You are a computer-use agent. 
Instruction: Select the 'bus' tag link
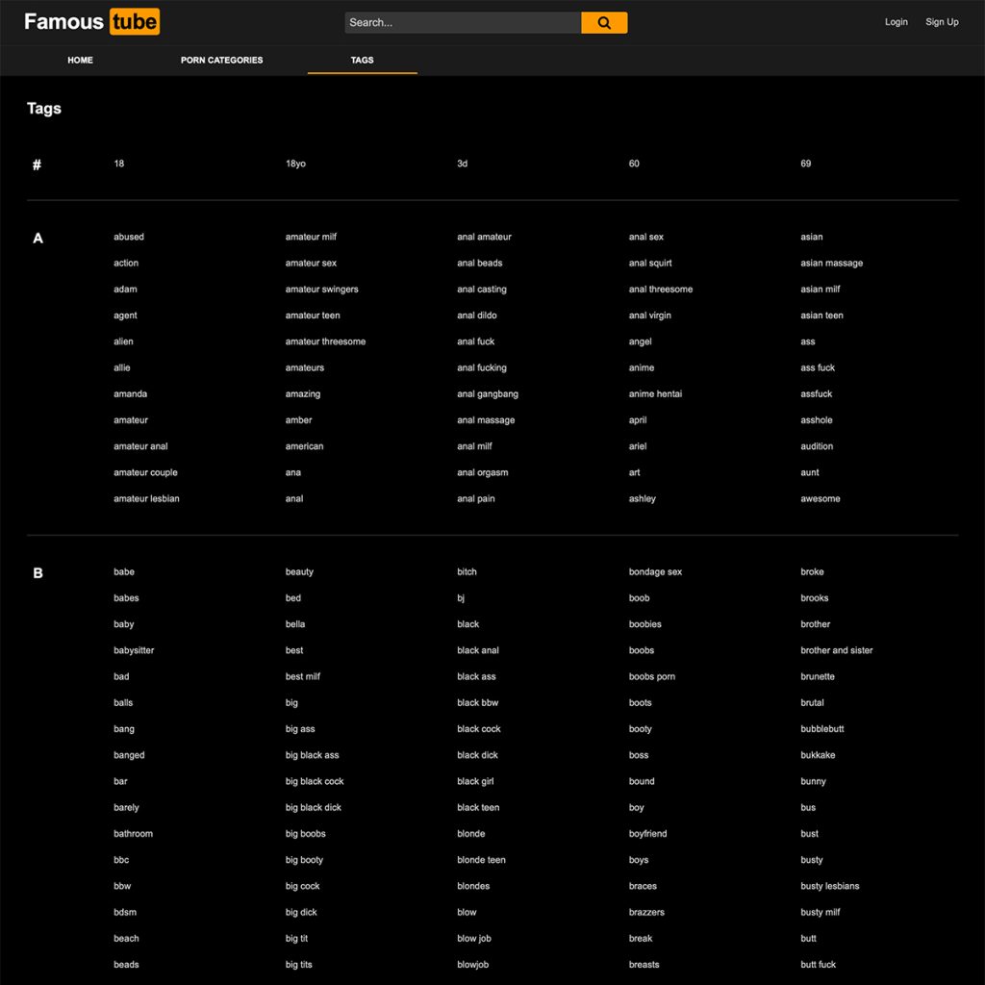(x=808, y=807)
